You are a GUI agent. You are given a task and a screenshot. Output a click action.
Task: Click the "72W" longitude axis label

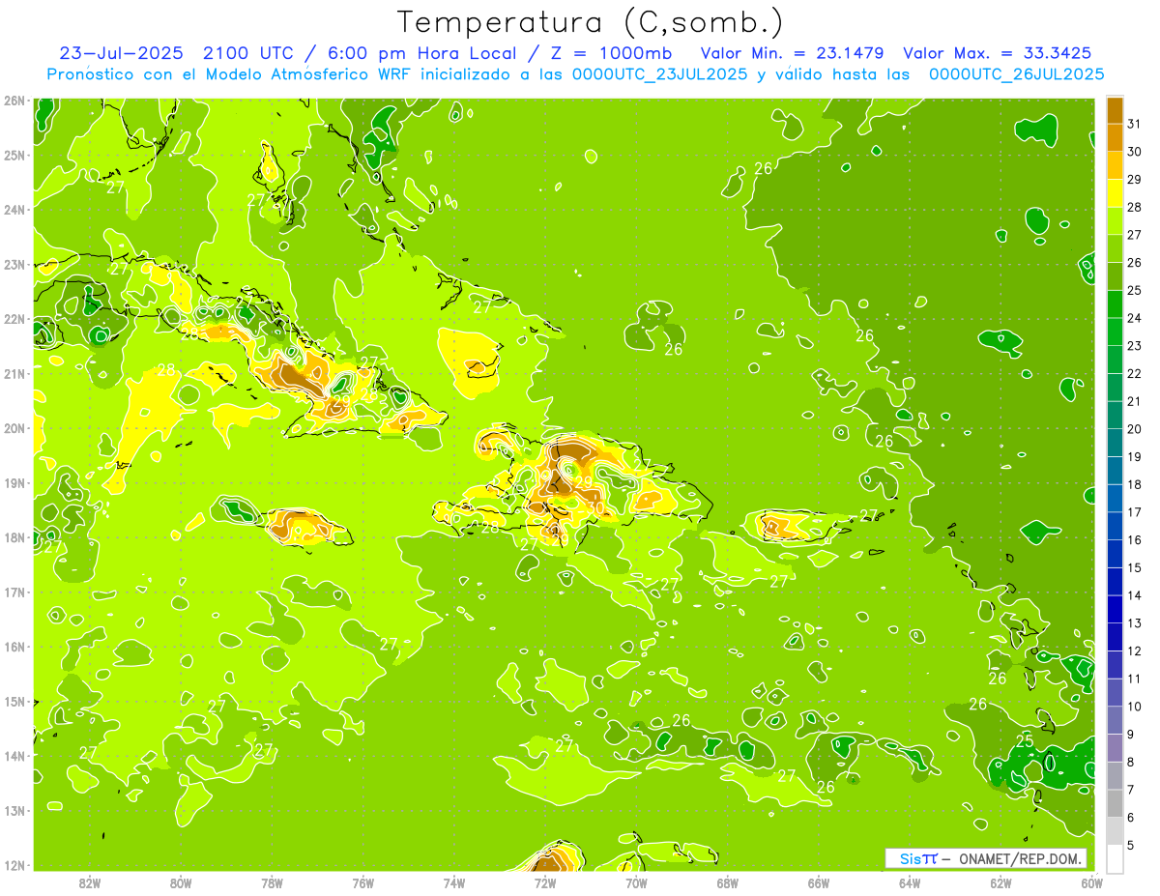coord(545,882)
